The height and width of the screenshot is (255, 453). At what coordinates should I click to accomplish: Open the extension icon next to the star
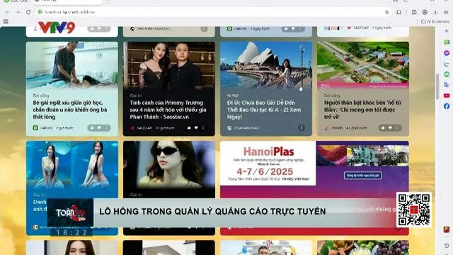(399, 12)
